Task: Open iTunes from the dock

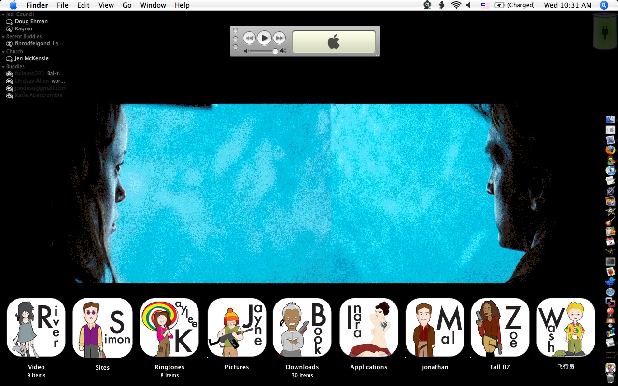Action: click(610, 170)
